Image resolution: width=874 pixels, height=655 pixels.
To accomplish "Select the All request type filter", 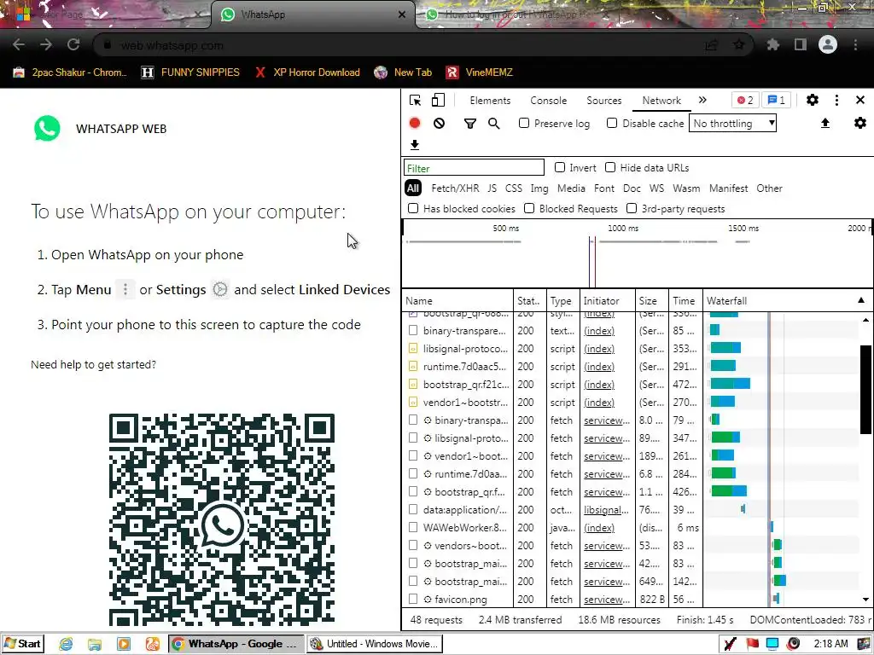I will (x=413, y=188).
